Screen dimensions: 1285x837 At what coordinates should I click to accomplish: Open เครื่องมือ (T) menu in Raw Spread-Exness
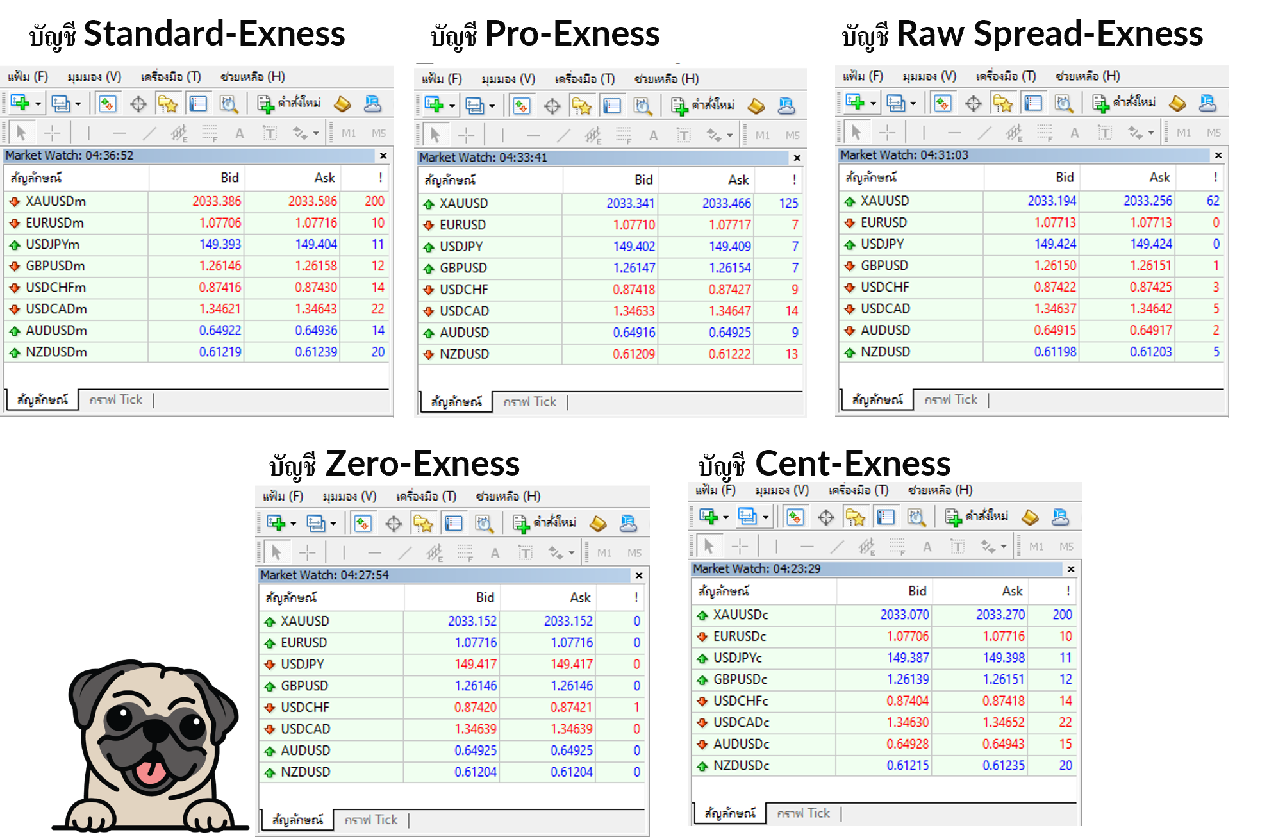coord(1006,76)
